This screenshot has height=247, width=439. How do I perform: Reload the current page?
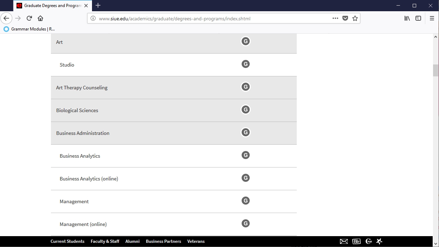(x=29, y=19)
